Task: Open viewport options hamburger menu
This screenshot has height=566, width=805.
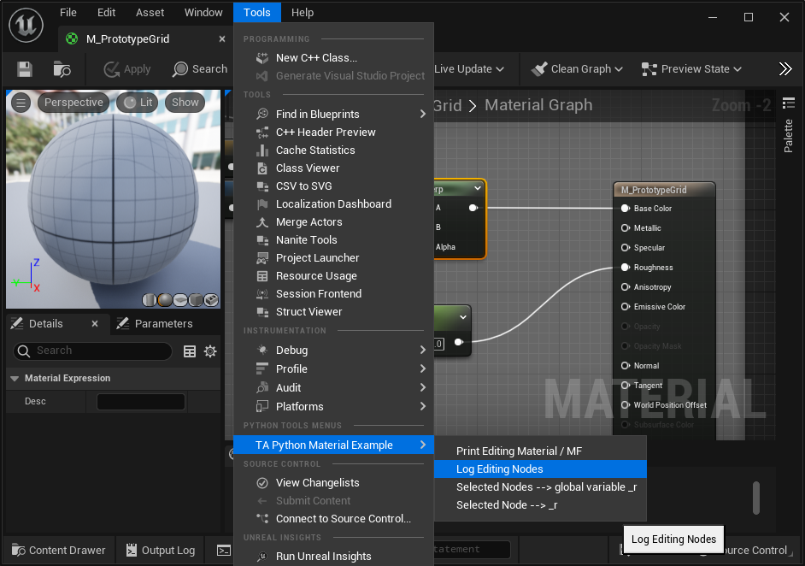Action: pos(21,103)
